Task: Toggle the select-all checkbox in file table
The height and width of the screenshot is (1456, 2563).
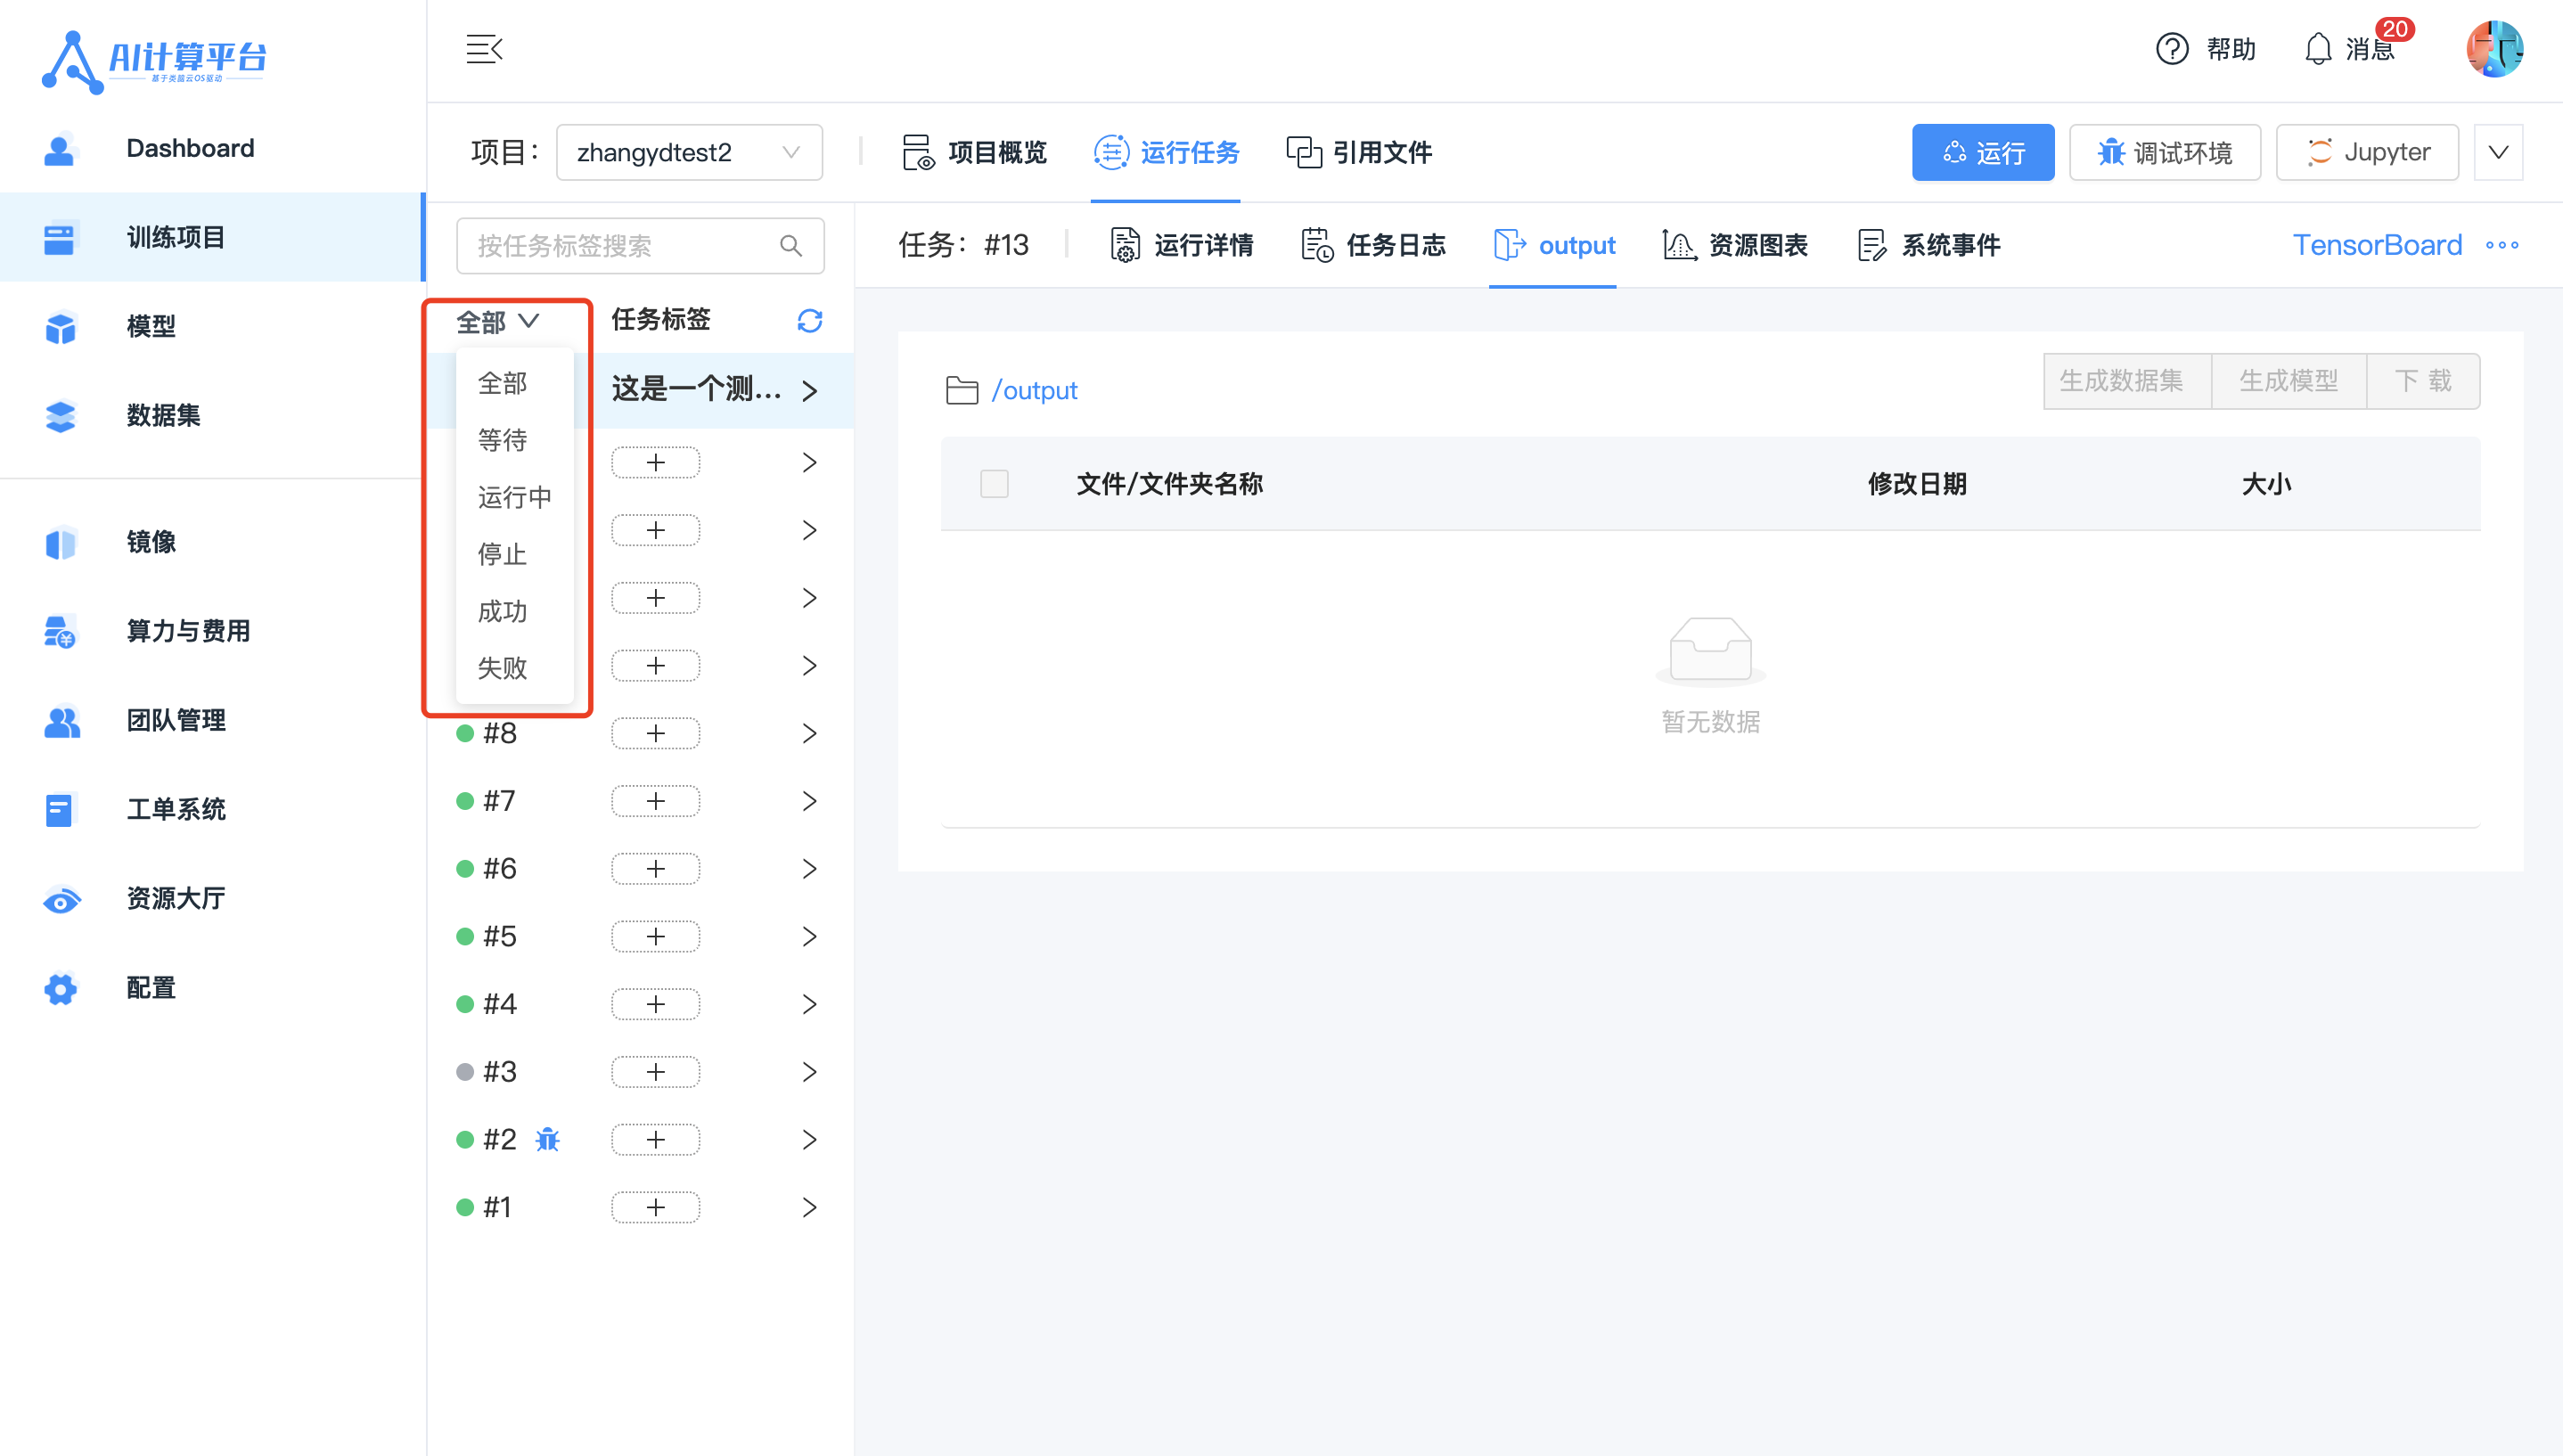Action: 993,484
